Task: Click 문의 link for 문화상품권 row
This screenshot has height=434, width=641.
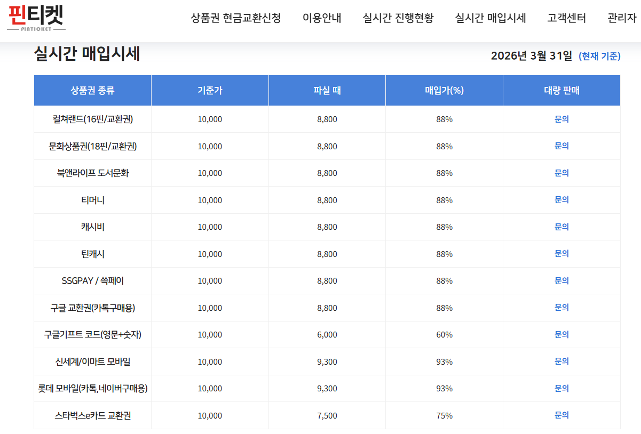Action: (x=561, y=146)
